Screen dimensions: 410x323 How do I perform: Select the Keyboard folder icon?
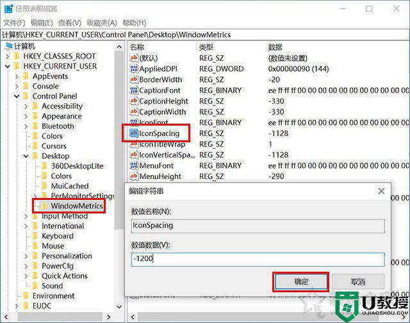point(35,236)
